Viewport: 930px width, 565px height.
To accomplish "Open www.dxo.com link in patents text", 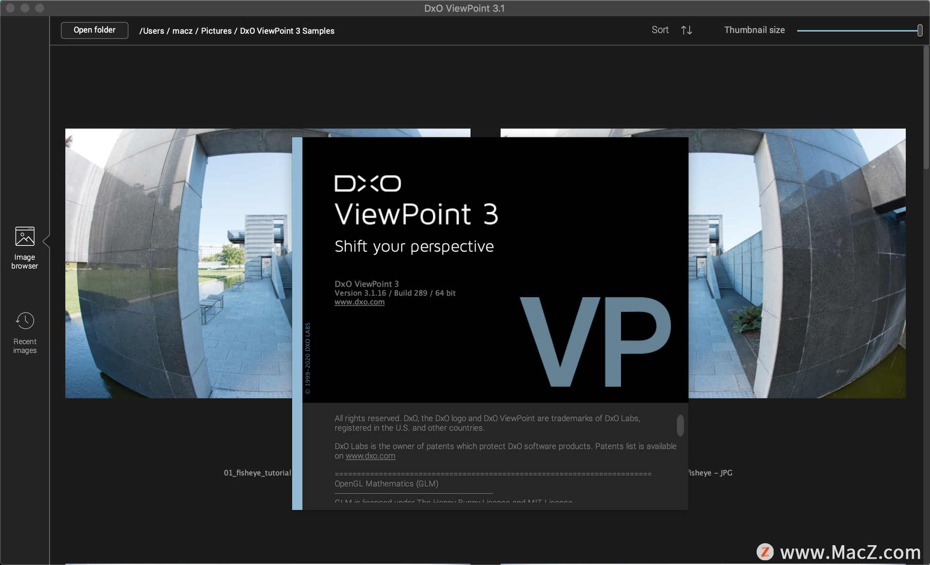I will (x=371, y=456).
